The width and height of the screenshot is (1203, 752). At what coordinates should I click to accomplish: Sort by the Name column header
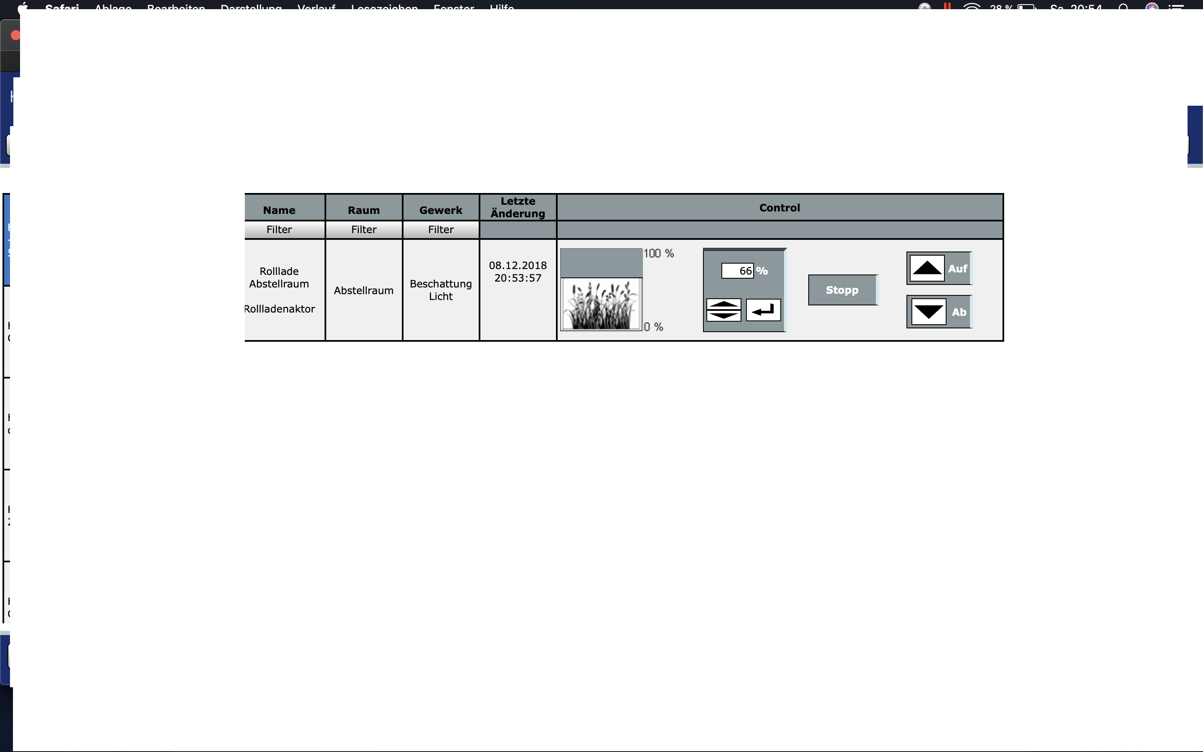tap(279, 210)
